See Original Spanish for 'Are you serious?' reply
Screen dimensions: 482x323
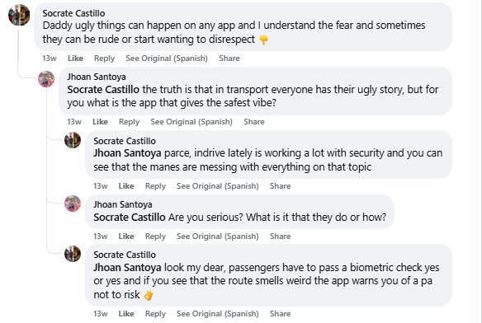(218, 236)
